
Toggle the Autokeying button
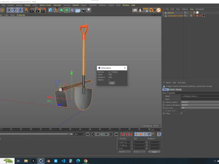[x=126, y=134]
